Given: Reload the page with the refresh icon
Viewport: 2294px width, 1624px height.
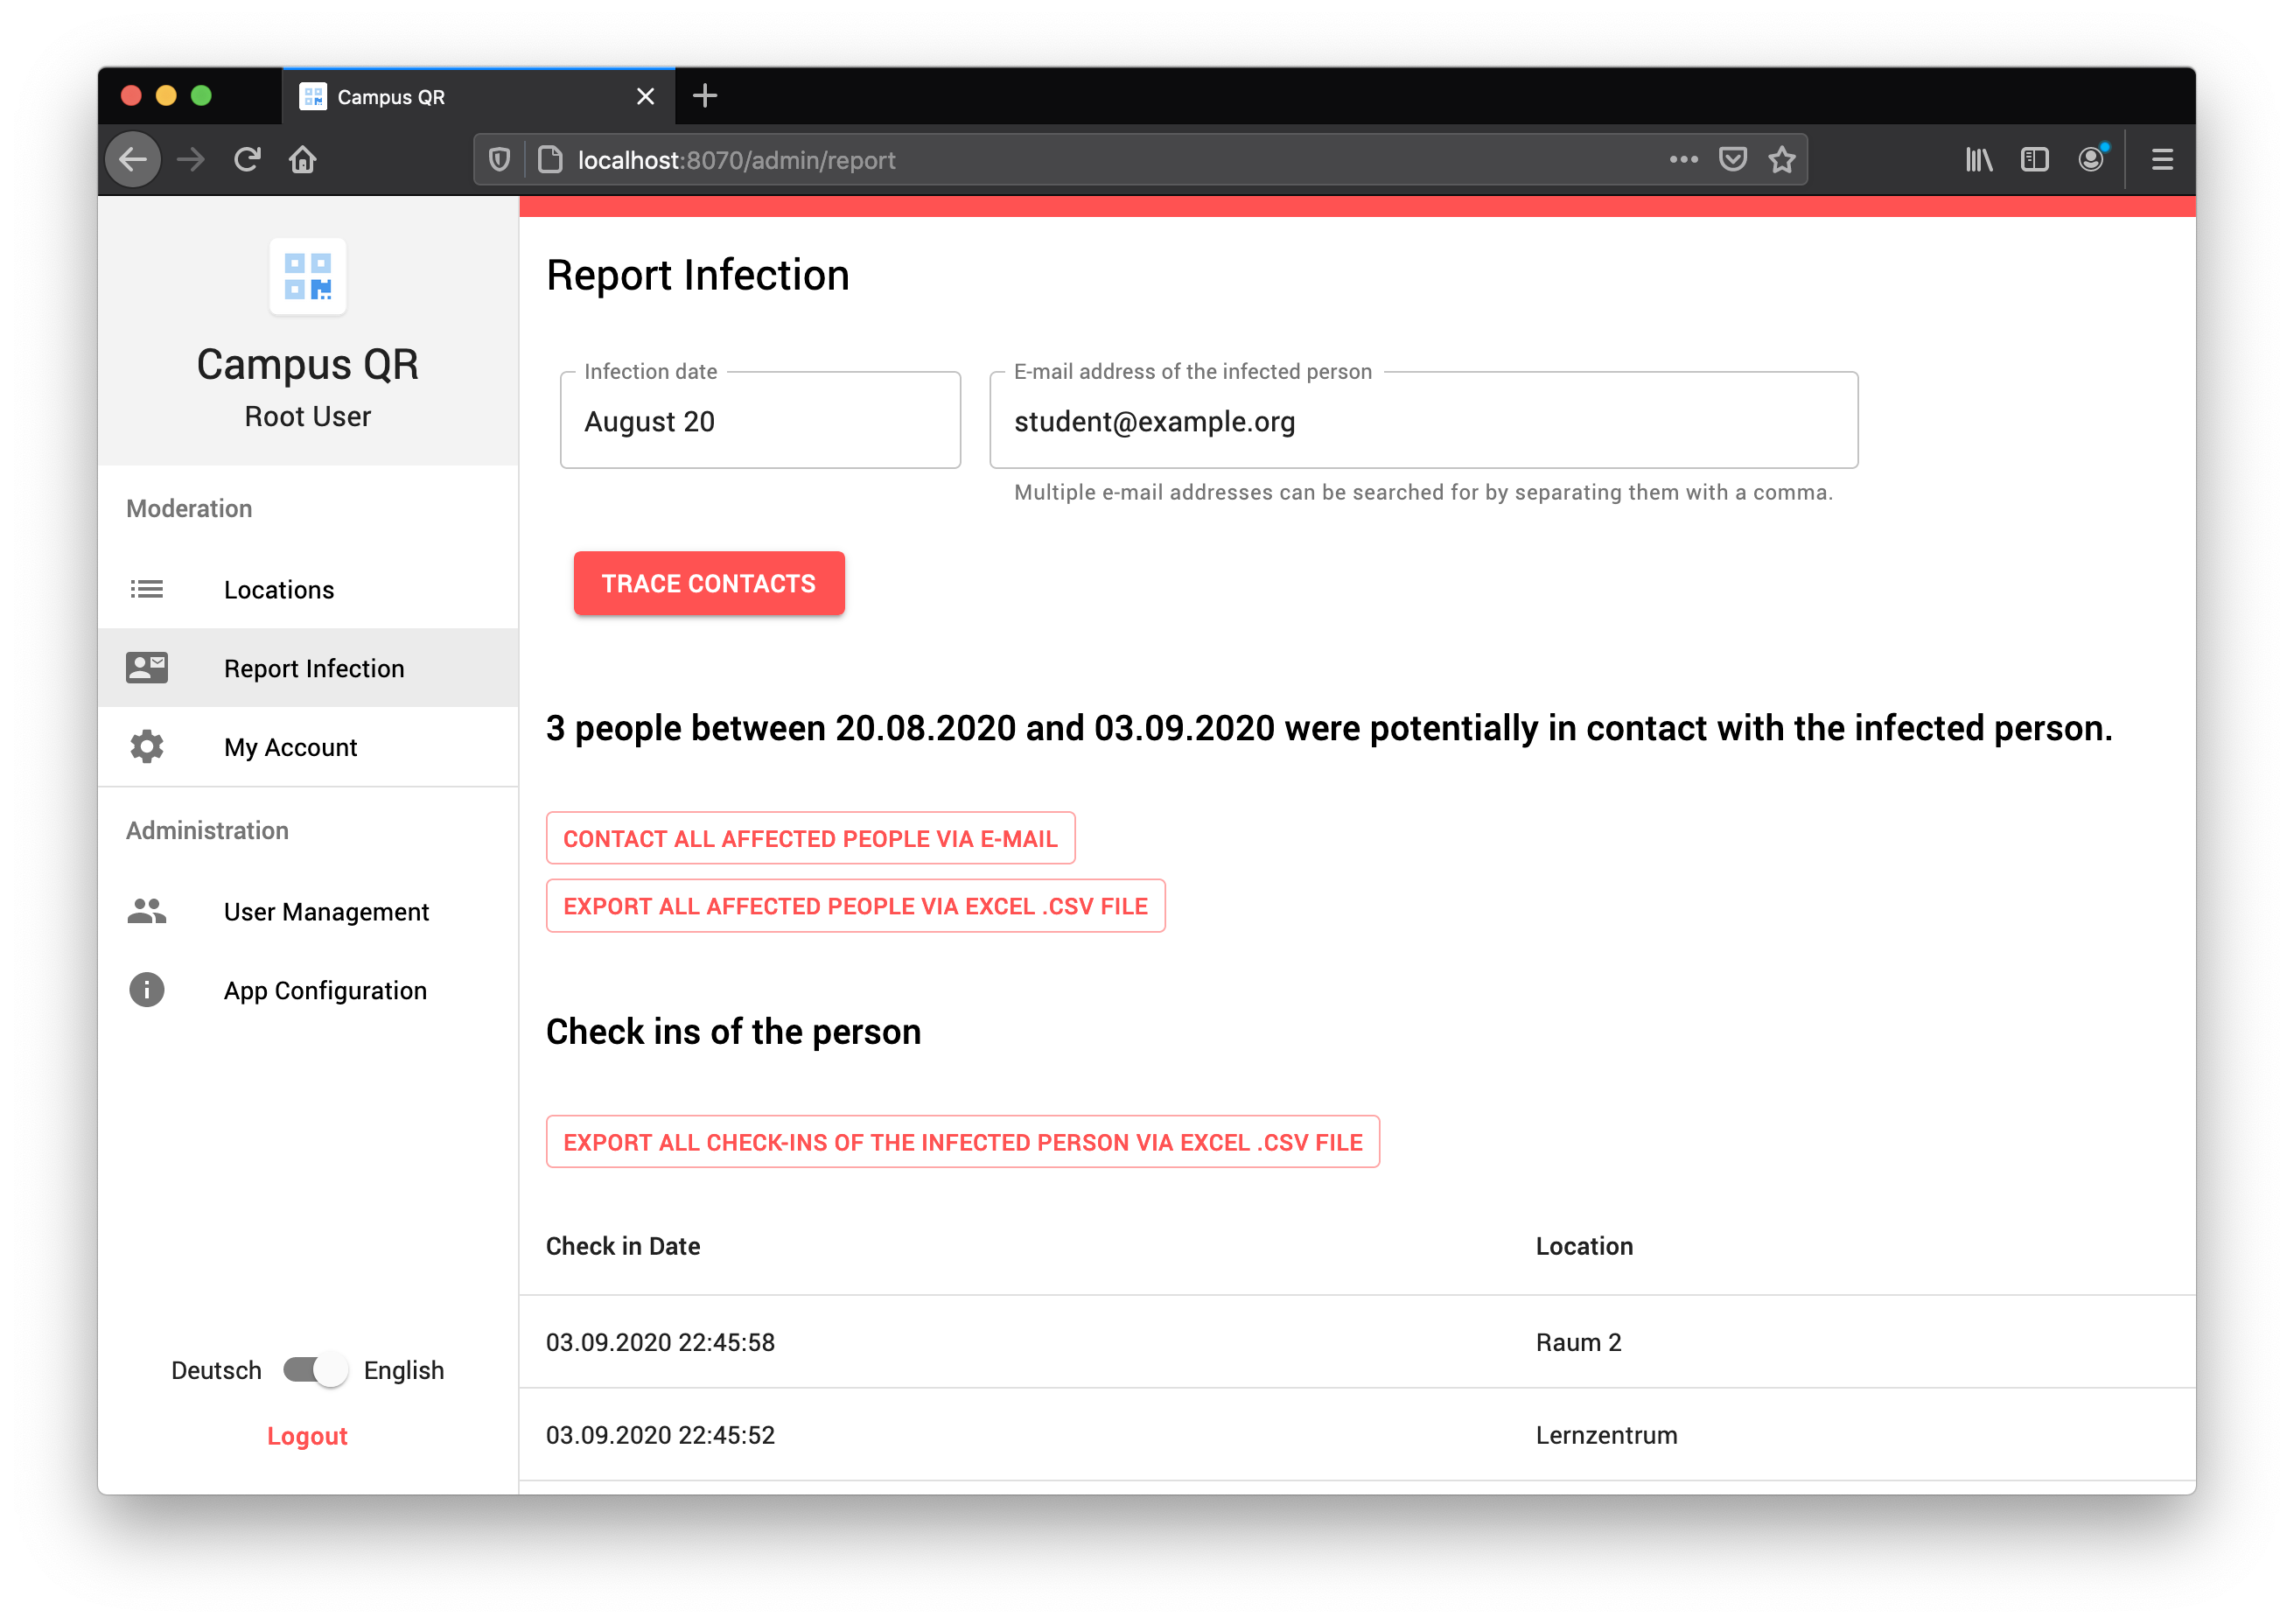Looking at the screenshot, I should (247, 160).
